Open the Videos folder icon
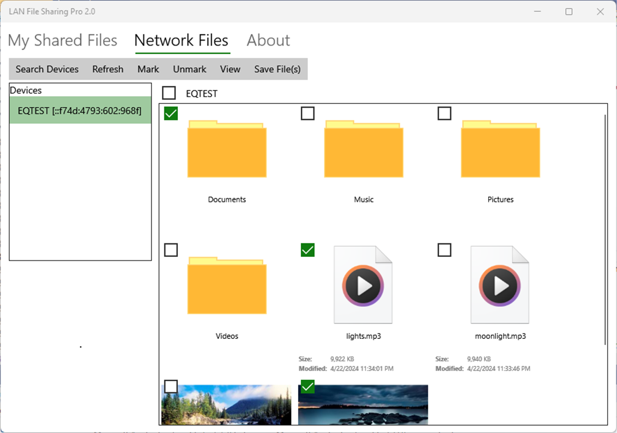 click(x=226, y=286)
